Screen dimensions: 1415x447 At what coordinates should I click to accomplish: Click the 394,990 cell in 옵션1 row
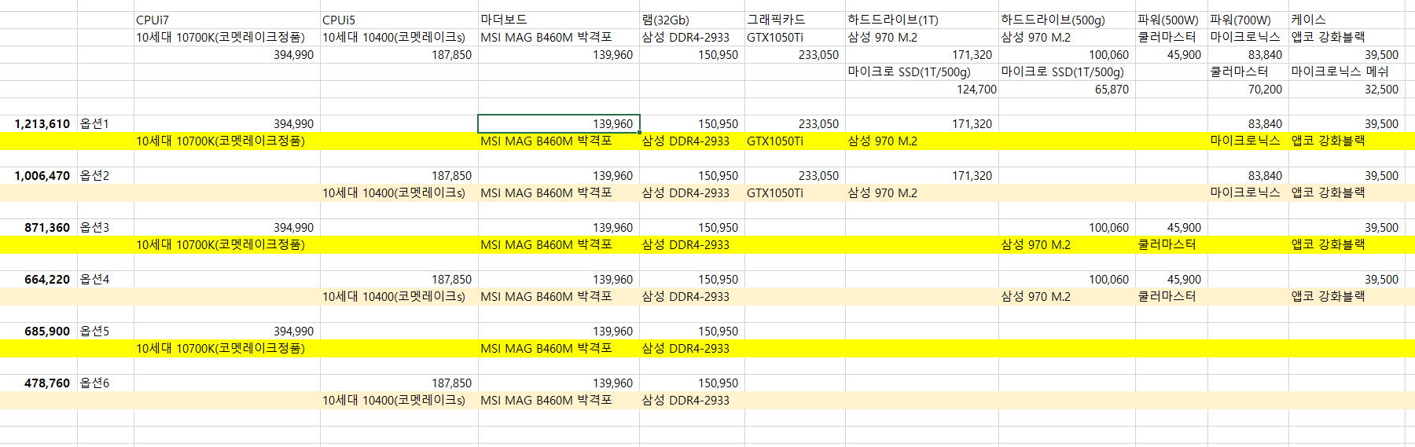point(227,123)
